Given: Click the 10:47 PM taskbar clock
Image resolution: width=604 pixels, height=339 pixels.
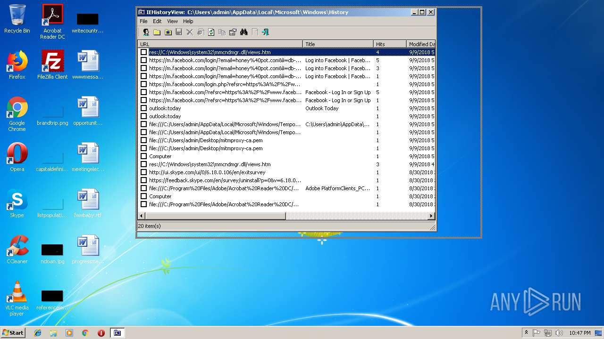Looking at the screenshot, I should click(579, 333).
